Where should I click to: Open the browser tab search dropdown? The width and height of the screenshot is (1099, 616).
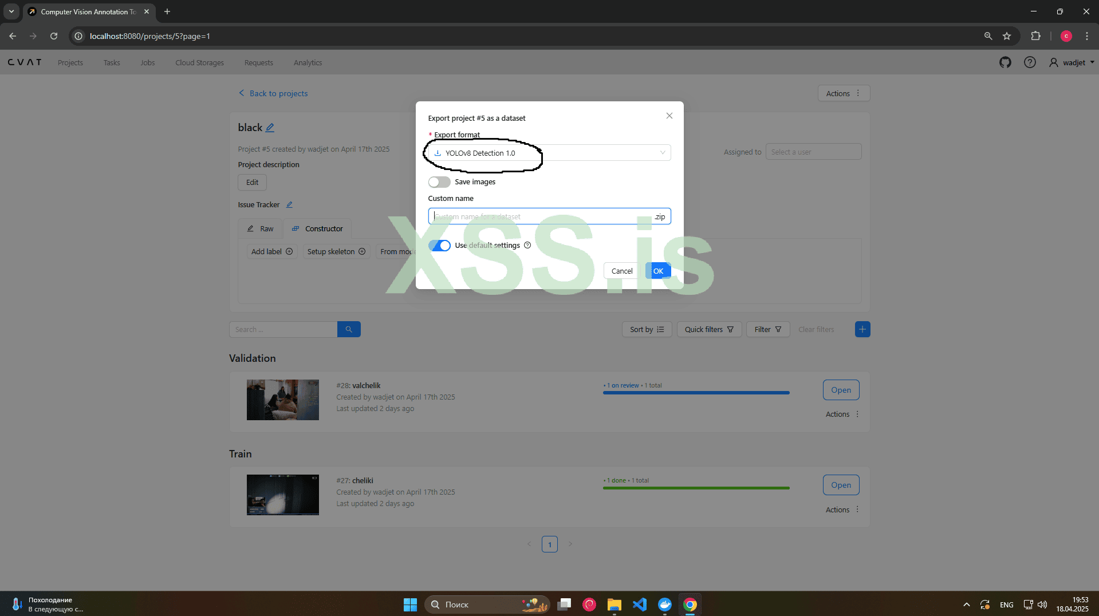[x=11, y=11]
